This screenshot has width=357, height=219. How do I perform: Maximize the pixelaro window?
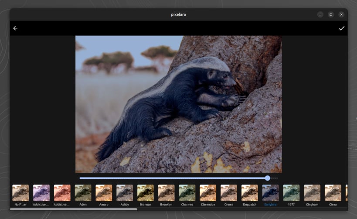(x=331, y=14)
